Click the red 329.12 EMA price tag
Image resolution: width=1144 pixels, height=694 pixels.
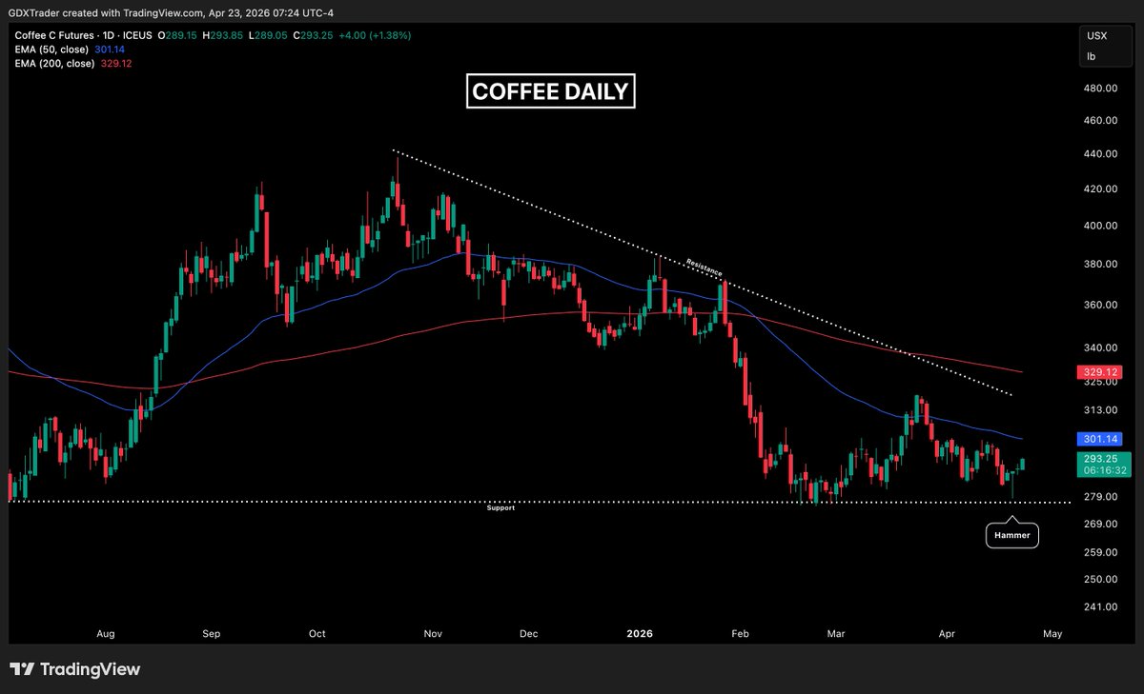click(x=1098, y=371)
